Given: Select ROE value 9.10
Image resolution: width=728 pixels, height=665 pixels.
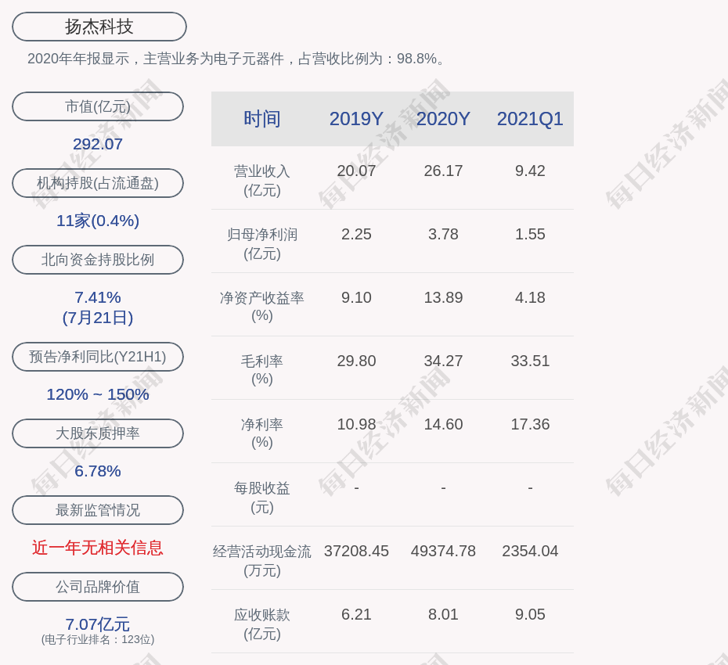Looking at the screenshot, I should (356, 297).
